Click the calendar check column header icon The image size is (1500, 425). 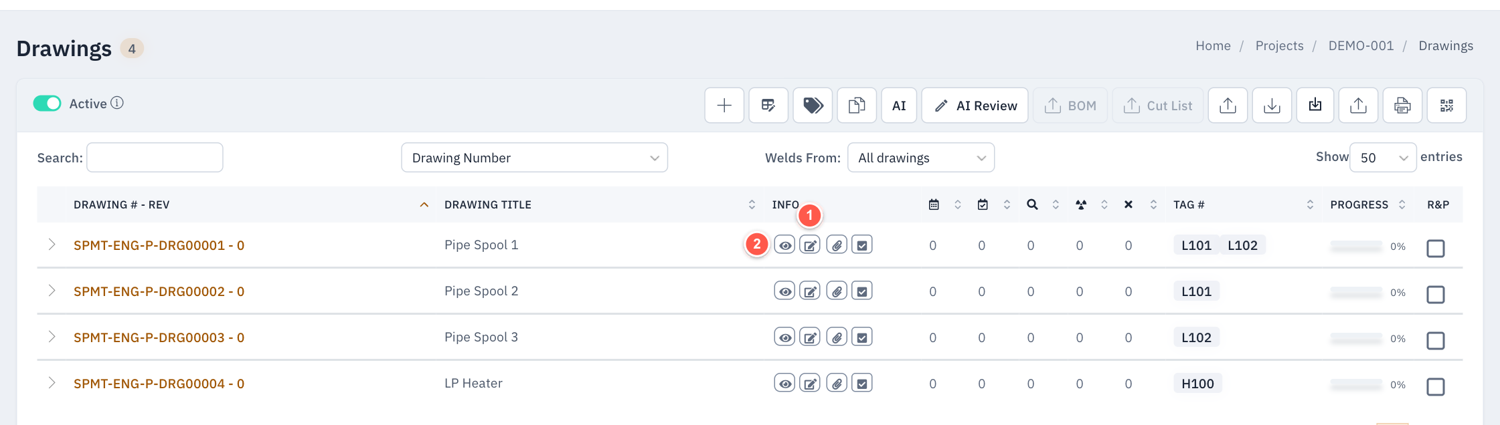983,204
